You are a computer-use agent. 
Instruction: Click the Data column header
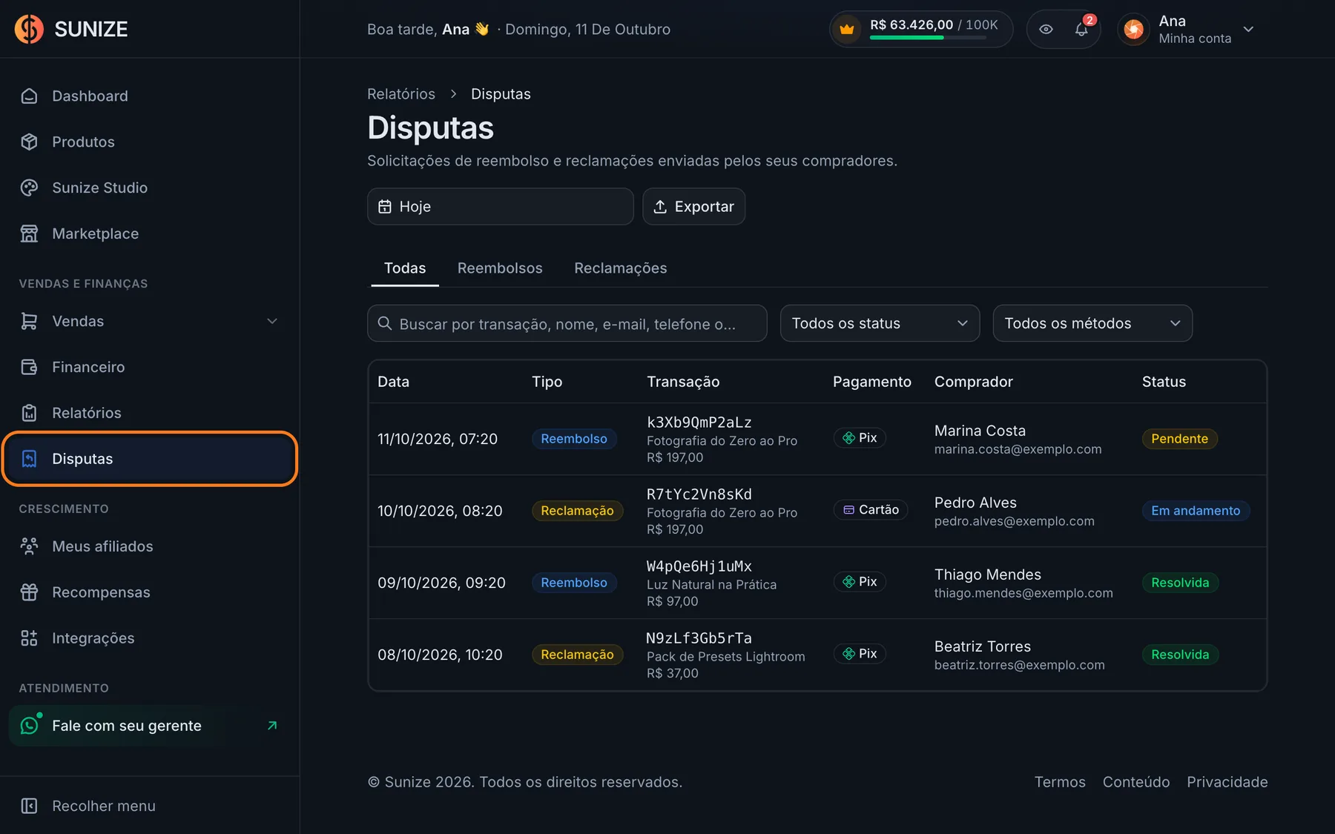pos(393,382)
